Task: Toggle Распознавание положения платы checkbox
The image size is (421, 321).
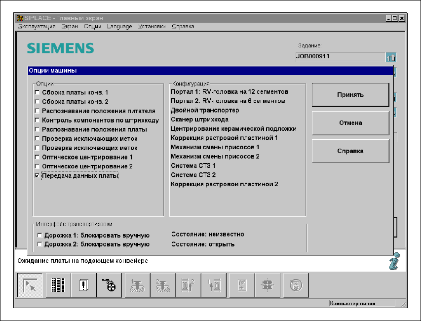Action: [37, 129]
